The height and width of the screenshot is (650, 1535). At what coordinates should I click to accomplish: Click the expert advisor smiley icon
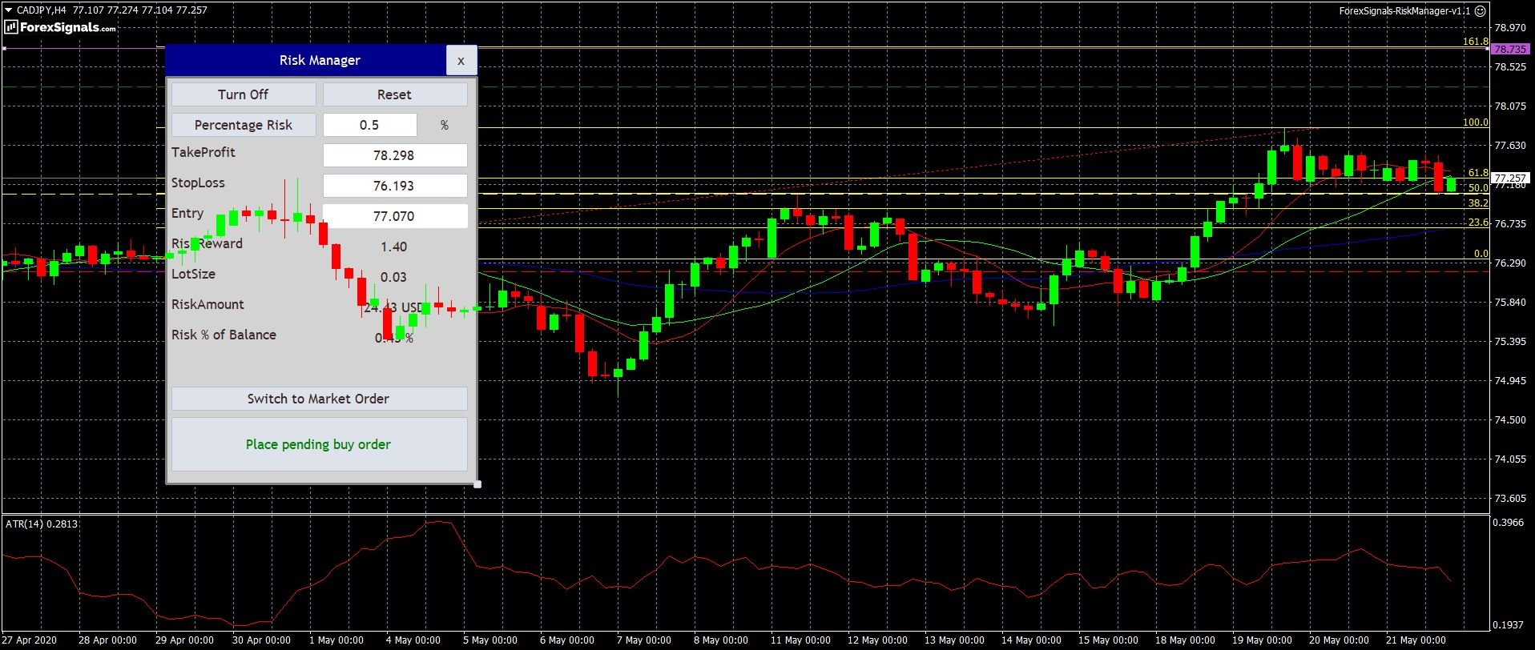[x=1481, y=11]
